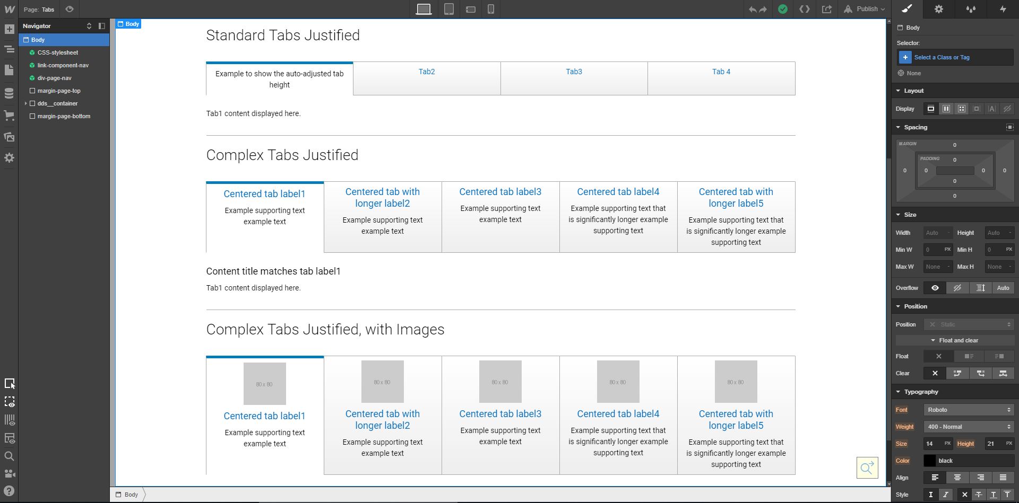Expand the dds__container tree node
Image resolution: width=1019 pixels, height=503 pixels.
(x=25, y=103)
